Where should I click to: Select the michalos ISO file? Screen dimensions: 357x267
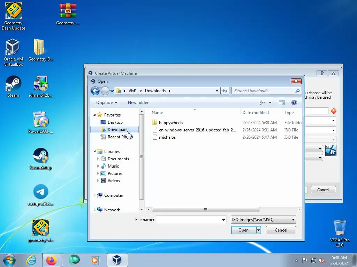[x=167, y=137]
